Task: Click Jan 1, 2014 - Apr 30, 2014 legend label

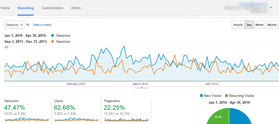Action: click(x=25, y=35)
